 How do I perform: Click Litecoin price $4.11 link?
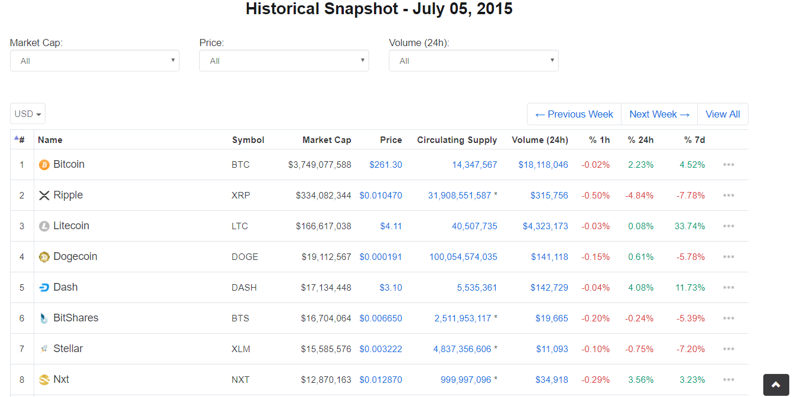pyautogui.click(x=391, y=226)
